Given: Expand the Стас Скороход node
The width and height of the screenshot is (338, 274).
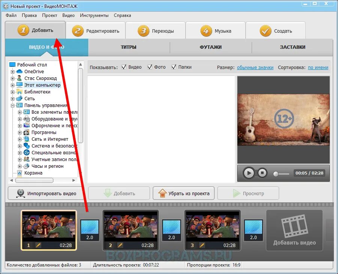Looking at the screenshot, I should coord(12,78).
